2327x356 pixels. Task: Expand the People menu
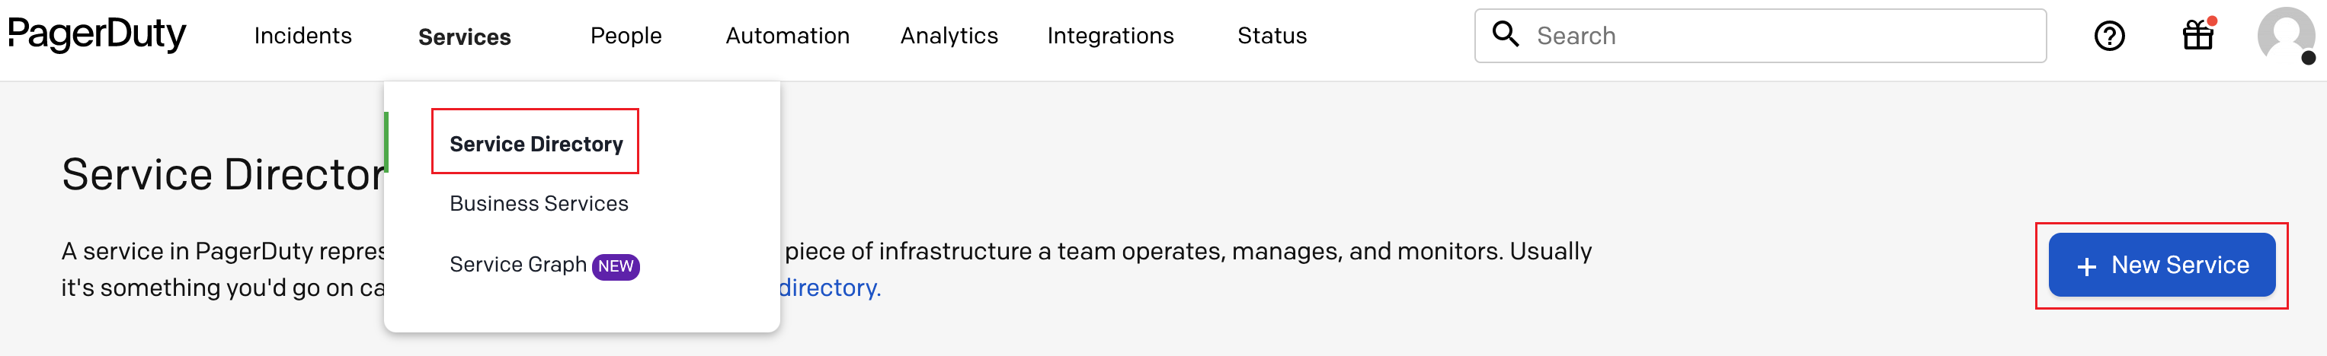tap(625, 36)
